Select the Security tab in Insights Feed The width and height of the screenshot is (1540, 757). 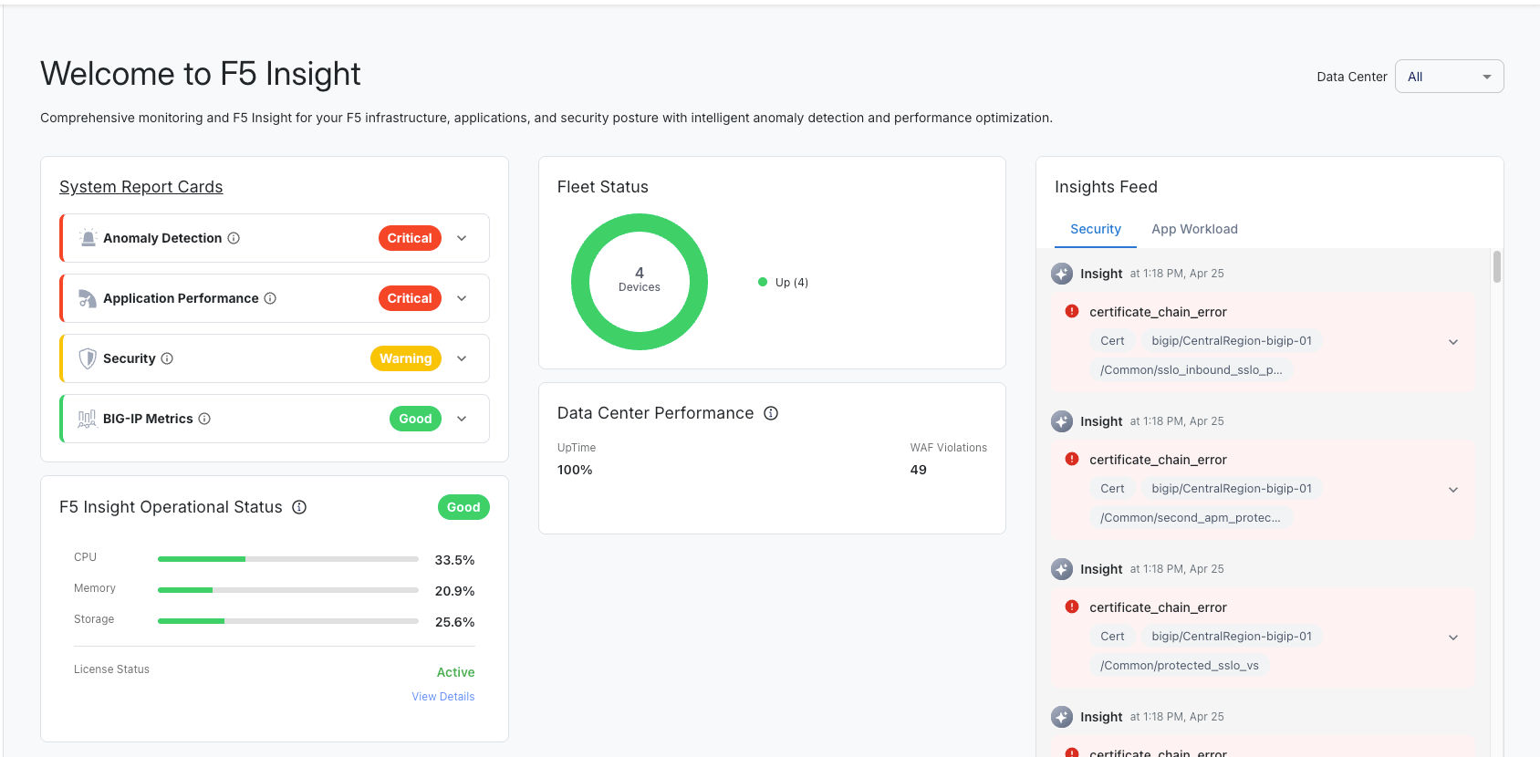pos(1095,229)
